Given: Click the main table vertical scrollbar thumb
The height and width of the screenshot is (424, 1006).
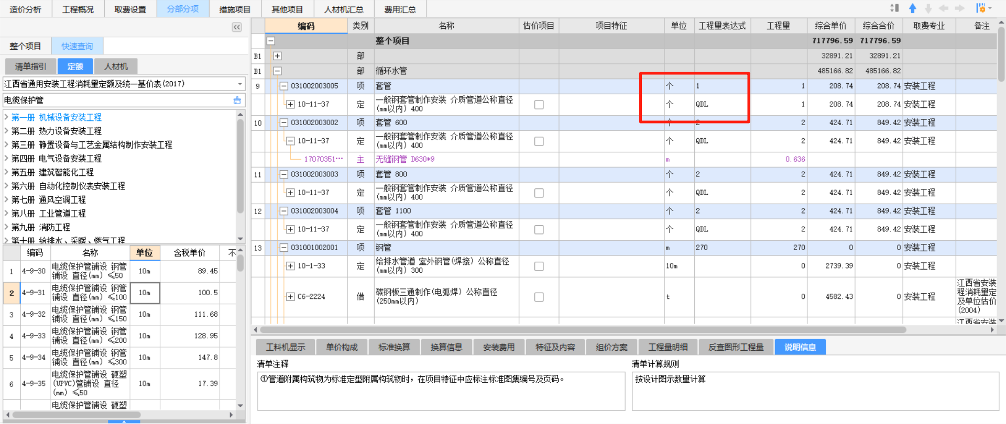Looking at the screenshot, I should click(1001, 54).
